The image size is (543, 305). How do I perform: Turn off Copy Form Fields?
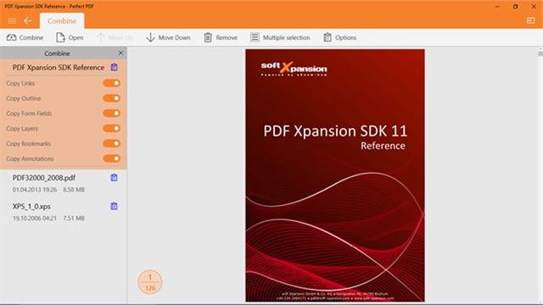(111, 114)
